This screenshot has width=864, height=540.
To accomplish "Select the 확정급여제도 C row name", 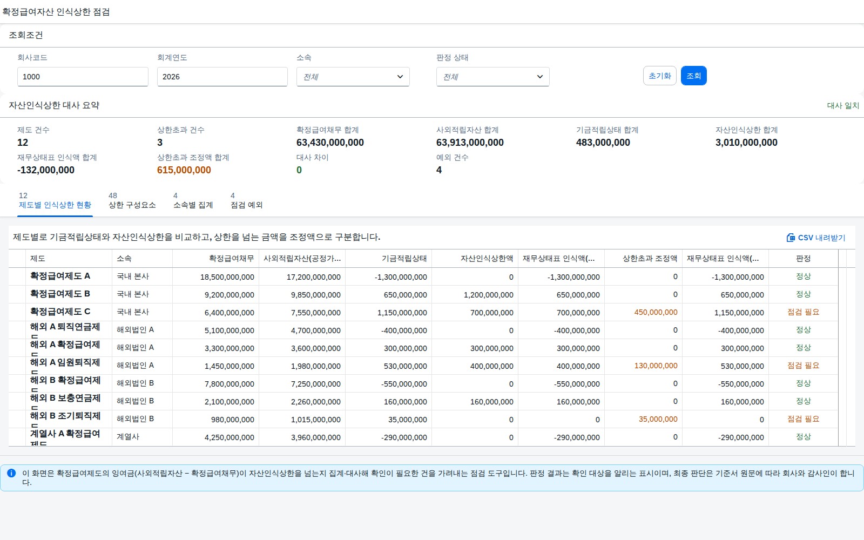I will [x=60, y=312].
